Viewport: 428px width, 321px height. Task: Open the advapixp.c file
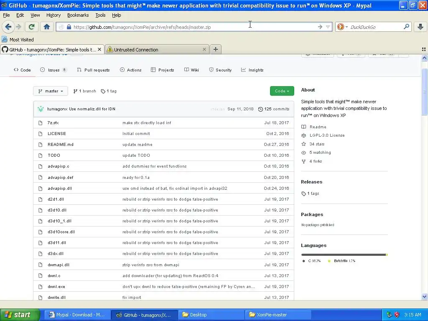coord(59,166)
